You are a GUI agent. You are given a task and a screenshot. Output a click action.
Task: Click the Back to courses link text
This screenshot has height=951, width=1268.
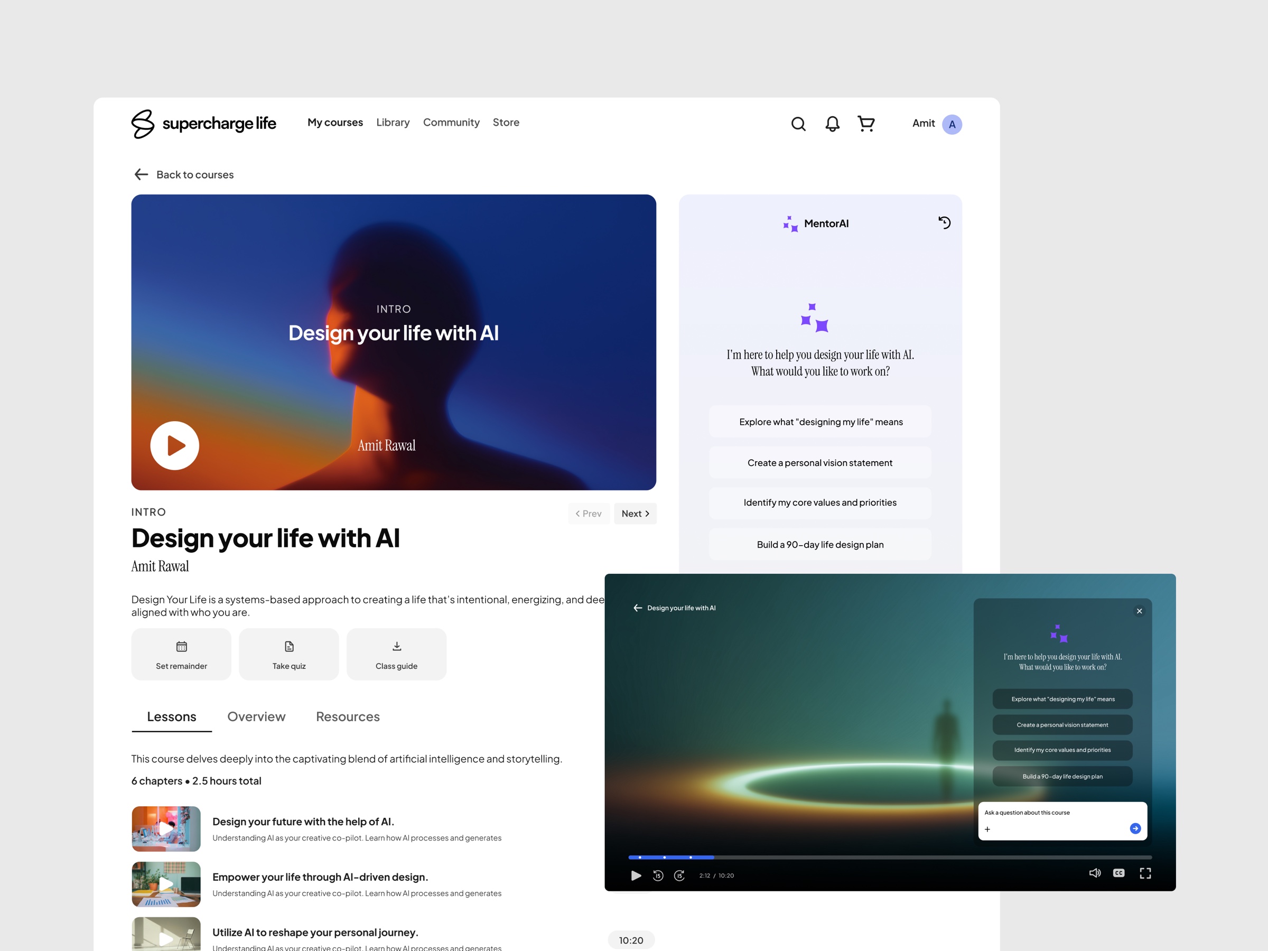coord(195,175)
